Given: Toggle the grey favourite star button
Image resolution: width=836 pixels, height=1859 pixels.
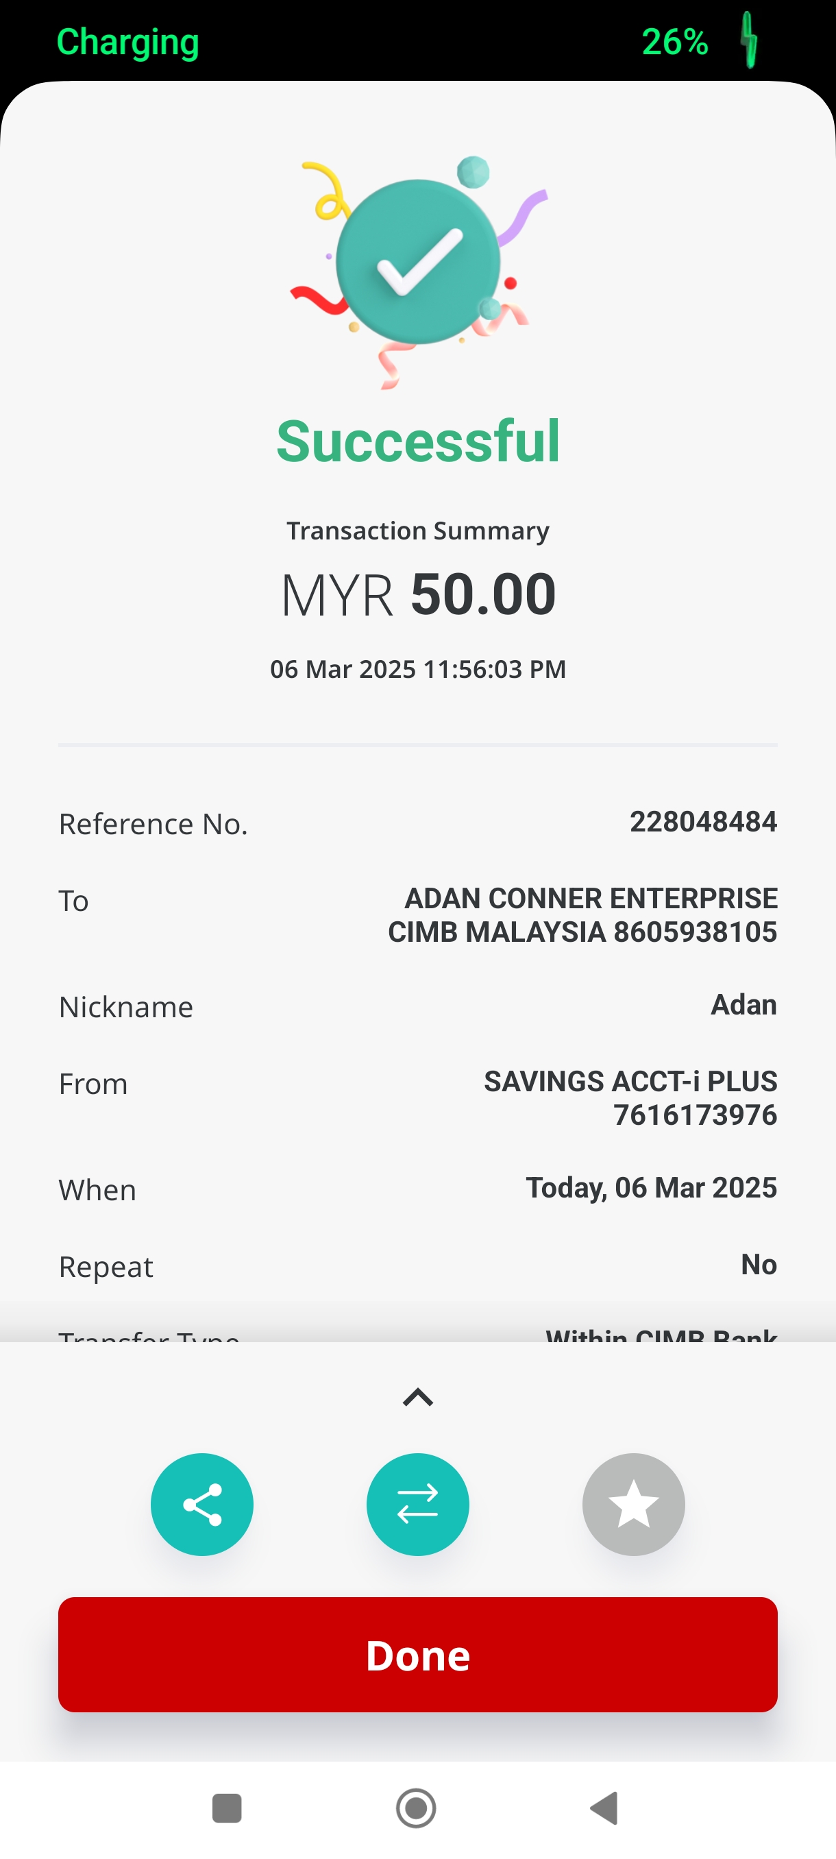Looking at the screenshot, I should point(633,1504).
